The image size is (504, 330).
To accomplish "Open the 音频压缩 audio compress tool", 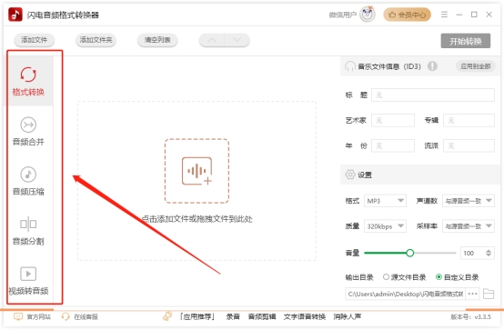I will click(x=28, y=182).
